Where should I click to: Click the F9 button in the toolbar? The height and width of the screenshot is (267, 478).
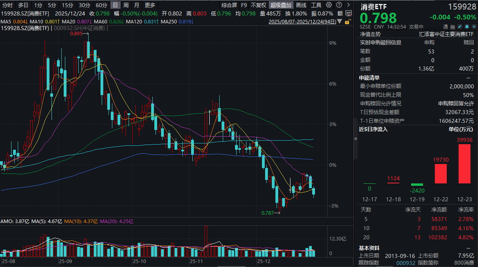pos(244,5)
